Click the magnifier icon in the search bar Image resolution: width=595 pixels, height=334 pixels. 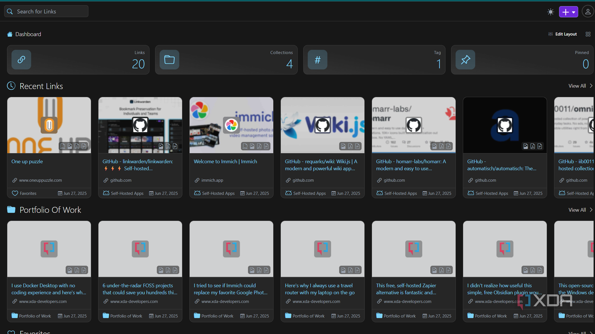(x=10, y=11)
